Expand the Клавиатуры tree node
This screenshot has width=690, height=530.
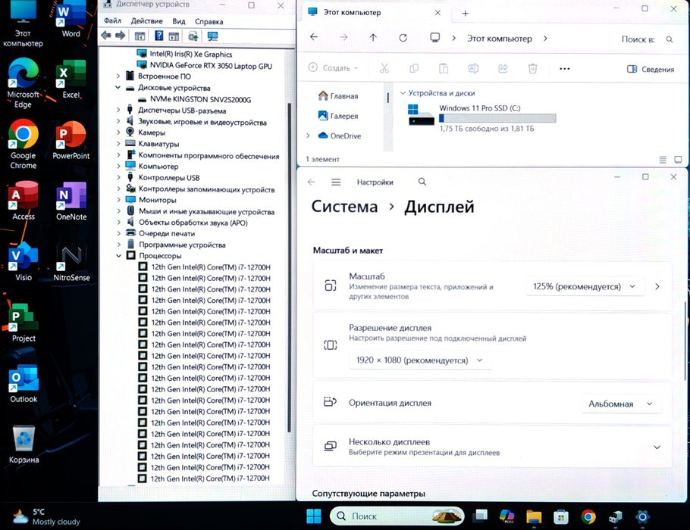[x=118, y=144]
